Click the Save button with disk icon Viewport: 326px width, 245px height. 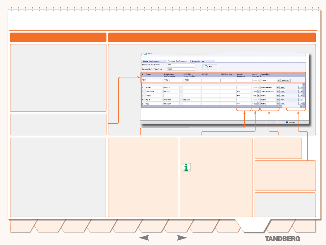pos(209,67)
